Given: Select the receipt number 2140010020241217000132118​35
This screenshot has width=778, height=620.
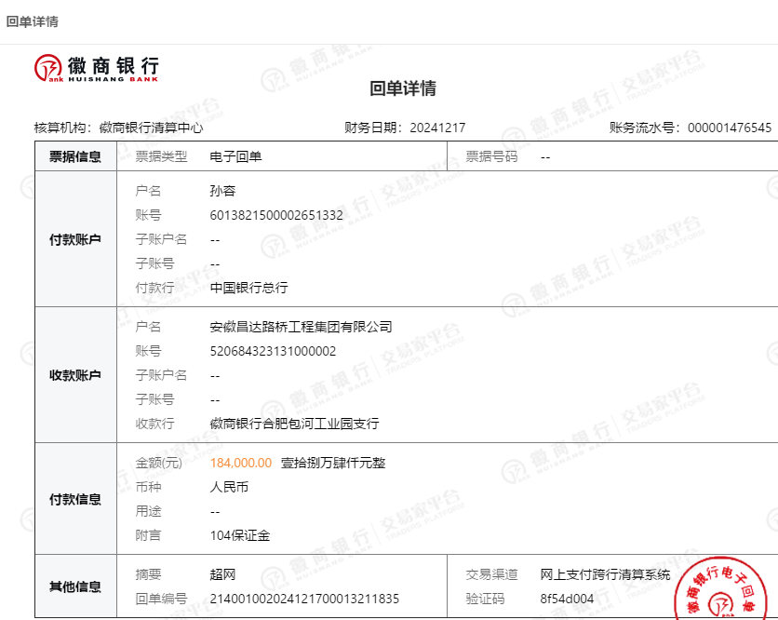Looking at the screenshot, I should point(304,599).
